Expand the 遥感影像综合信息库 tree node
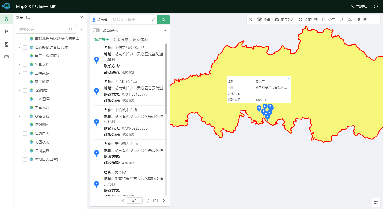The width and height of the screenshot is (383, 209). (x=19, y=47)
